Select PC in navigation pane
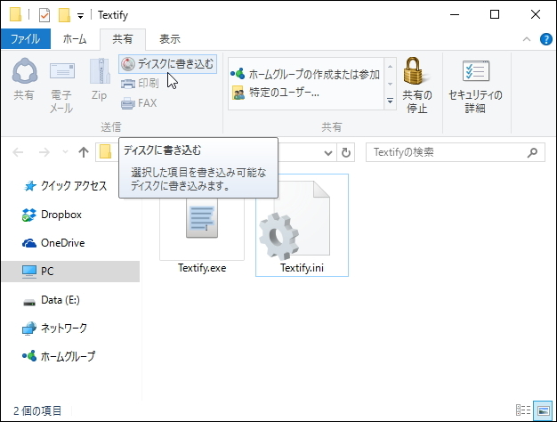The width and height of the screenshot is (557, 422). pyautogui.click(x=70, y=272)
